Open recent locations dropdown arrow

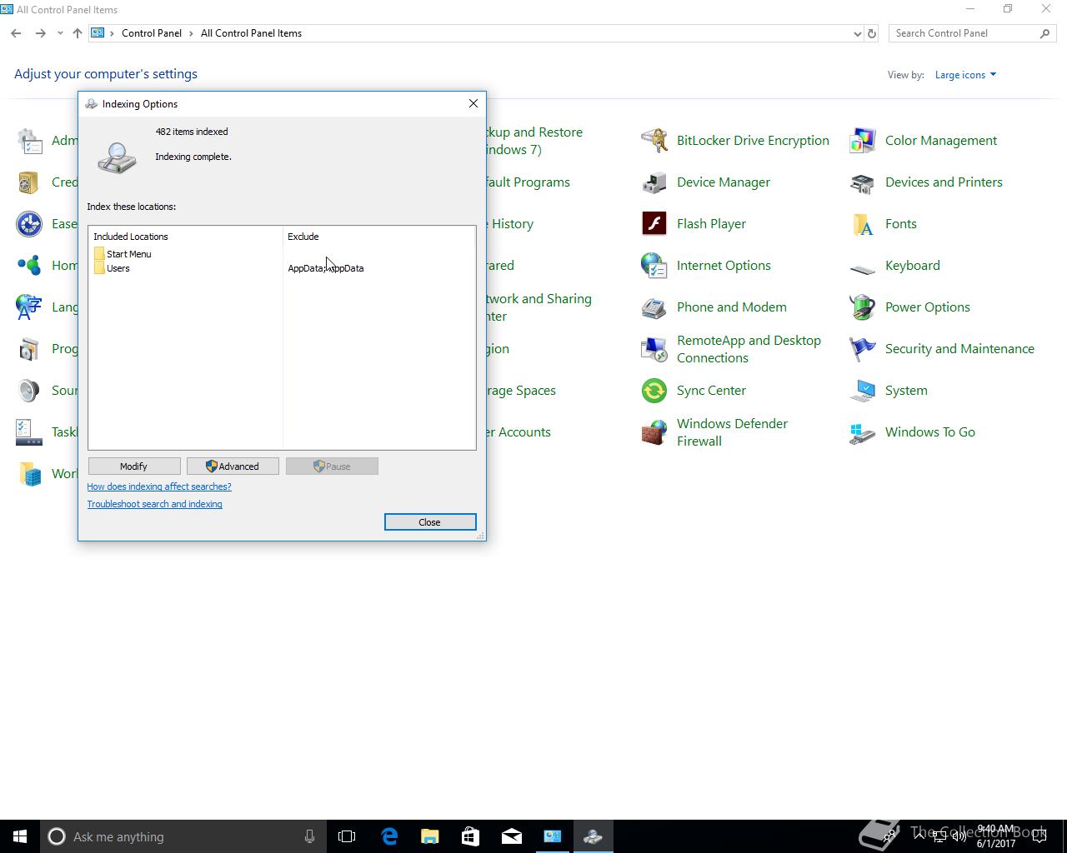click(60, 33)
